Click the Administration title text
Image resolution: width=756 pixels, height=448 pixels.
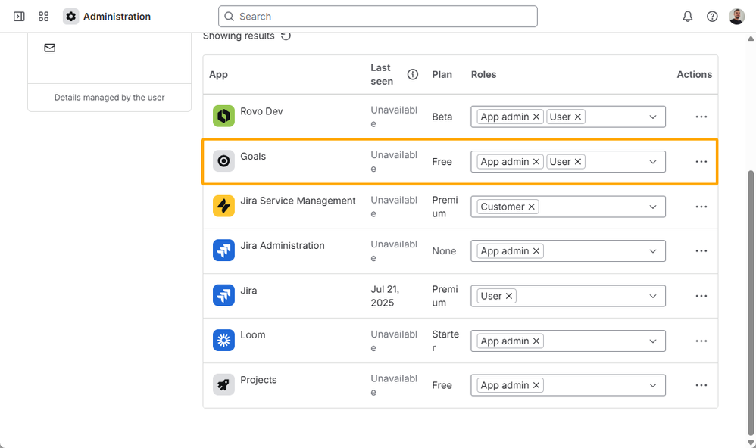point(117,17)
